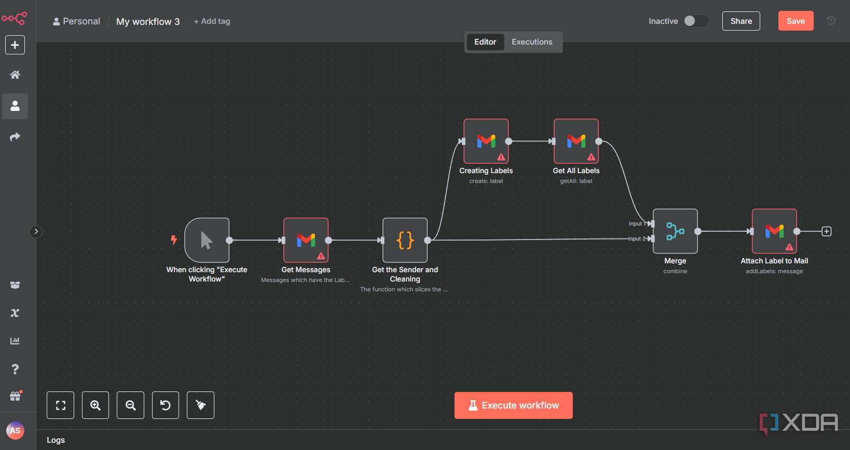Click the Get Messages error warning icon
The height and width of the screenshot is (450, 850).
pyautogui.click(x=321, y=256)
